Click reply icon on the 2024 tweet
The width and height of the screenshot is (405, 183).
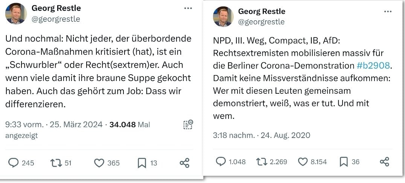14,163
